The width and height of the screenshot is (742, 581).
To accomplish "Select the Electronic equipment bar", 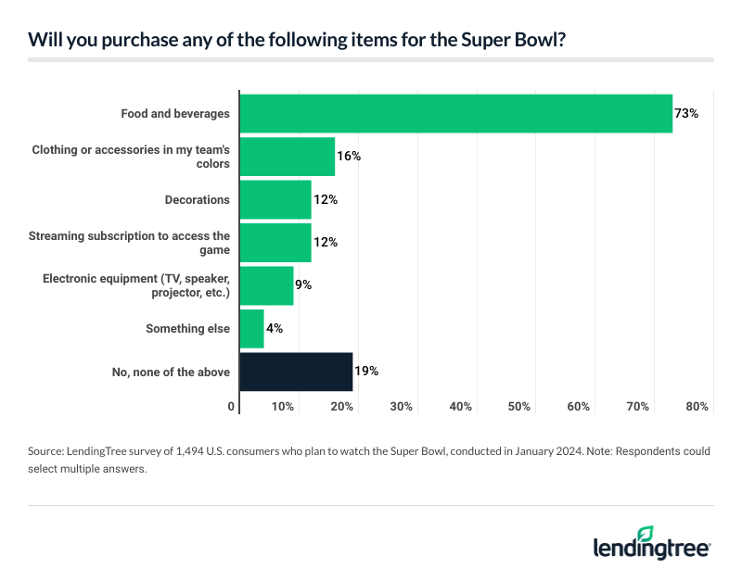I will (x=266, y=285).
